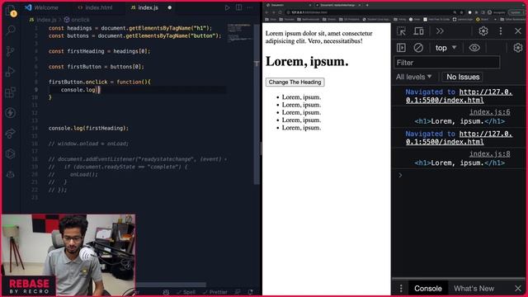Image resolution: width=528 pixels, height=297 pixels.
Task: Open the index.js:6 source link
Action: [489, 112]
